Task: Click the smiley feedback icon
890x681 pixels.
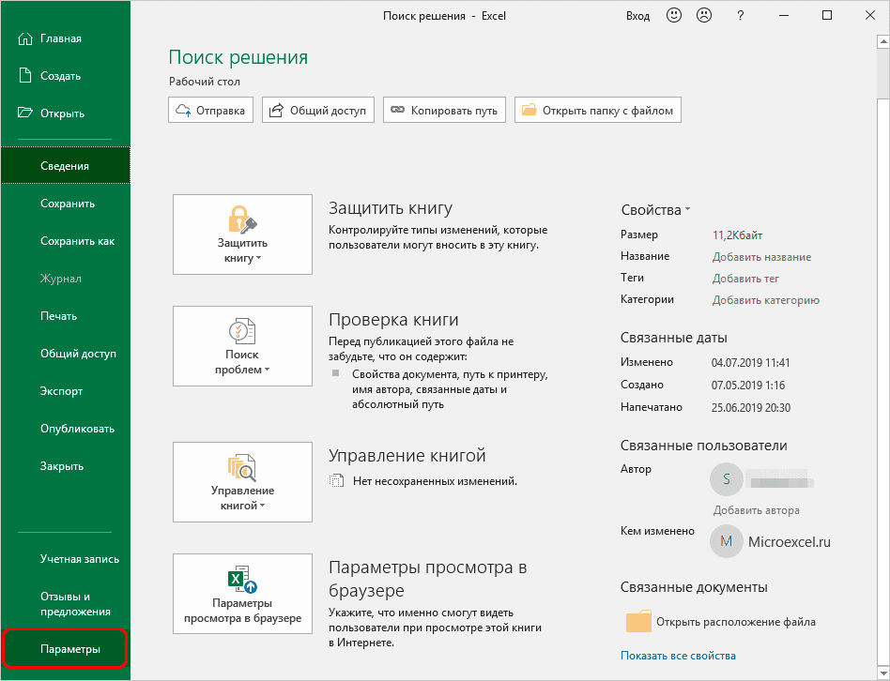Action: [x=674, y=15]
